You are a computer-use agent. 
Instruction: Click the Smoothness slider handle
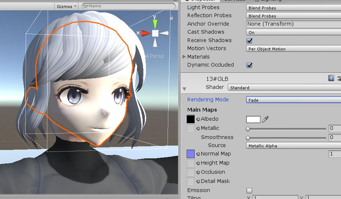248,138
